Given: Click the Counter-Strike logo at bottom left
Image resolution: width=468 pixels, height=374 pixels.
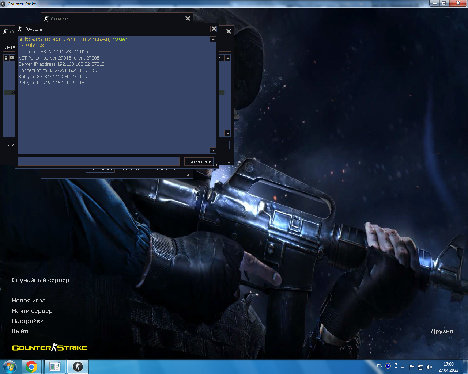Looking at the screenshot, I should (x=49, y=348).
